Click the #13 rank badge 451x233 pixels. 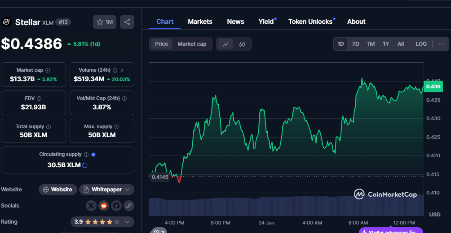[x=63, y=22]
